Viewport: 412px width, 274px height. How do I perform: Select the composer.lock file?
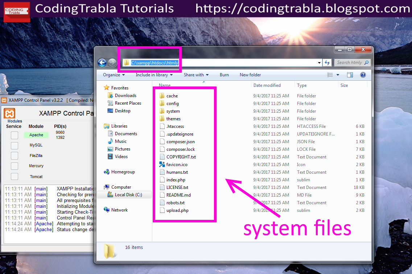point(181,149)
